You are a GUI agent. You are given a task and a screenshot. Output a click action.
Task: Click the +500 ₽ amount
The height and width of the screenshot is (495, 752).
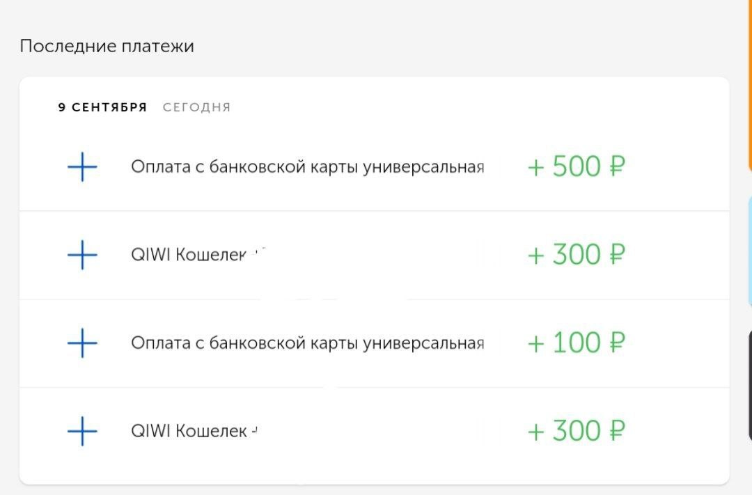click(576, 167)
